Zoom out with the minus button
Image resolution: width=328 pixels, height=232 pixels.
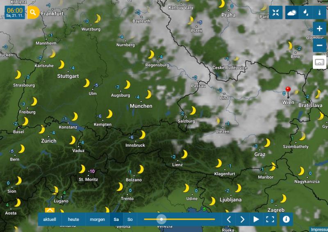tap(319, 45)
